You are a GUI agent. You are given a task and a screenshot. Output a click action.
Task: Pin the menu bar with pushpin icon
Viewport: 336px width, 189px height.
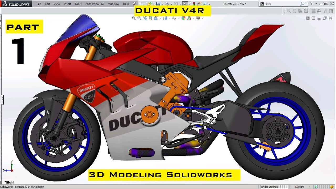(134, 4)
